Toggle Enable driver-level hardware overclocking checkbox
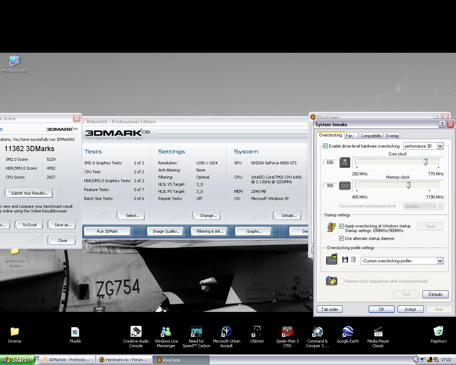The image size is (456, 365). click(325, 146)
